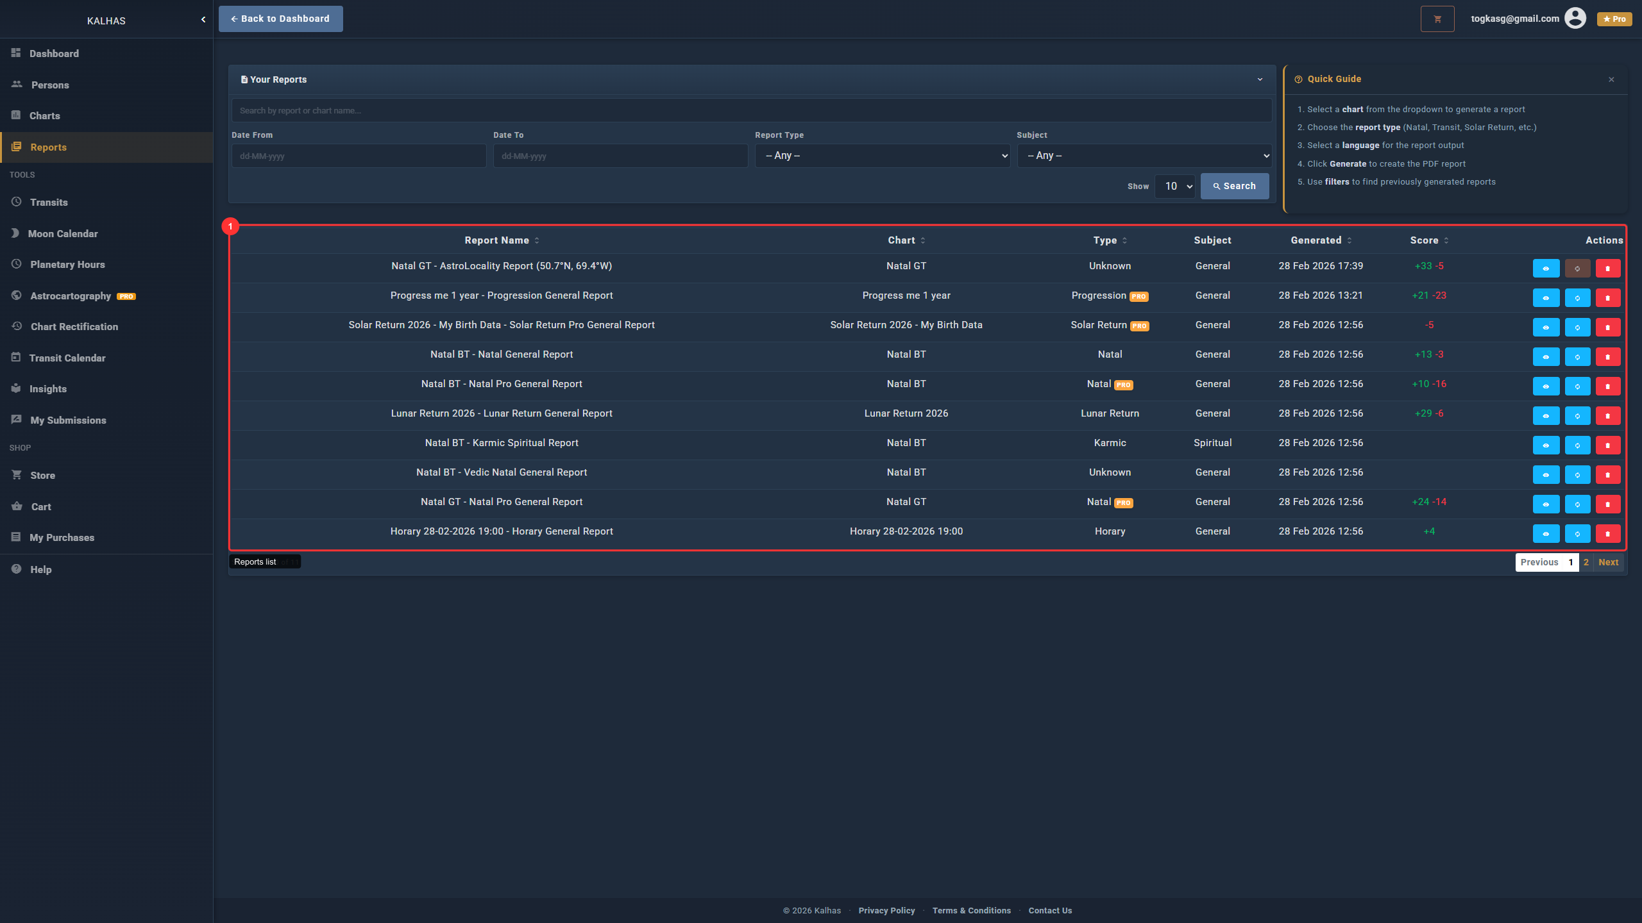Open the Moon Calendar tool
This screenshot has height=923, width=1642.
click(63, 233)
